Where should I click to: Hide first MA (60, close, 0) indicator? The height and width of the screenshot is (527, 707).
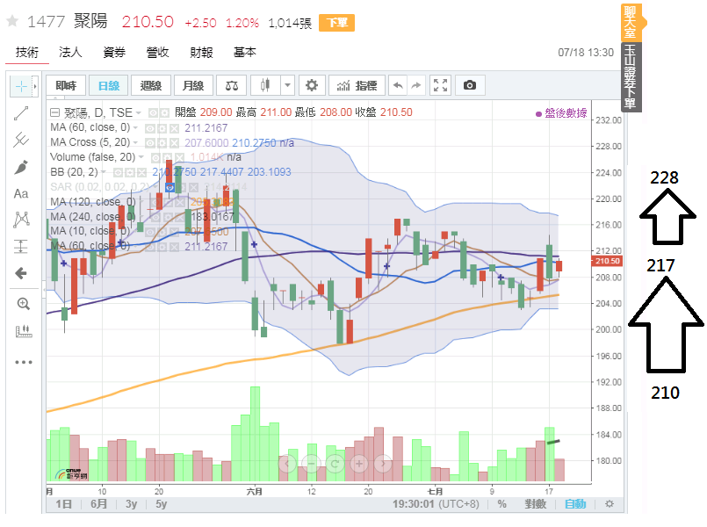[149, 128]
